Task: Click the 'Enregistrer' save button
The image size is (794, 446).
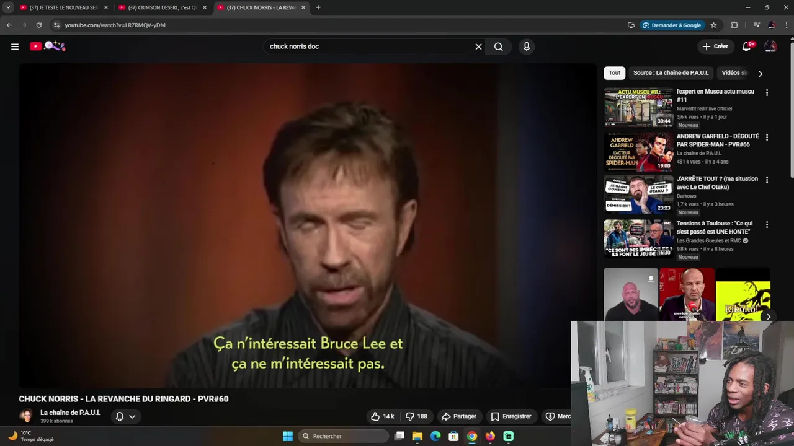Action: 511,416
